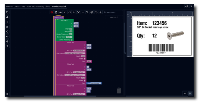Zoom in with the plus icon

(74, 12)
